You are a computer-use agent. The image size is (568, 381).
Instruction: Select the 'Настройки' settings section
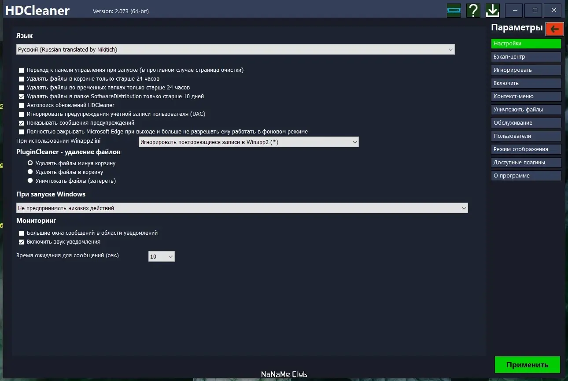(x=526, y=44)
